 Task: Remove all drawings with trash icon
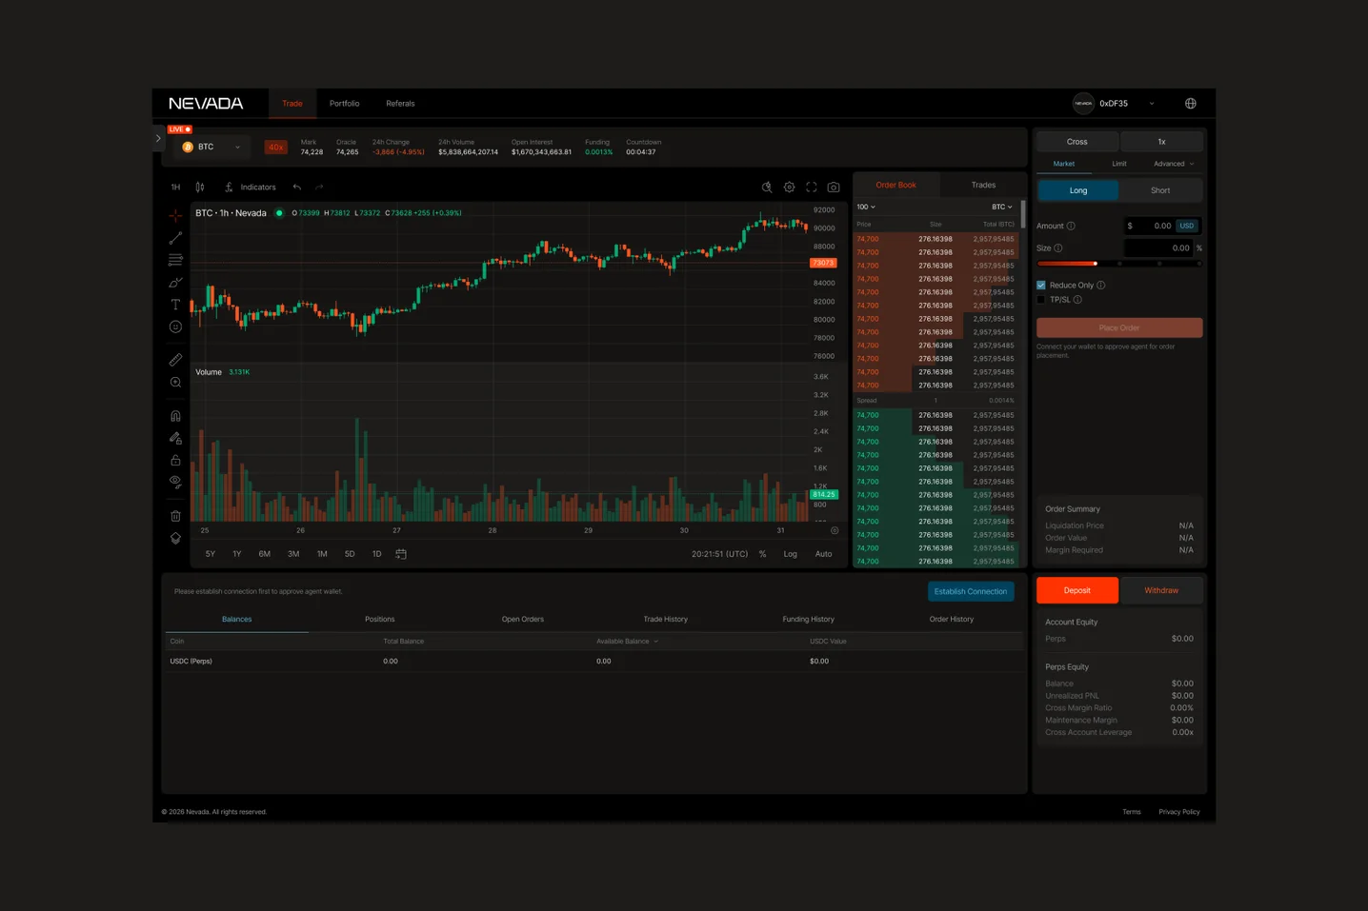(x=175, y=516)
